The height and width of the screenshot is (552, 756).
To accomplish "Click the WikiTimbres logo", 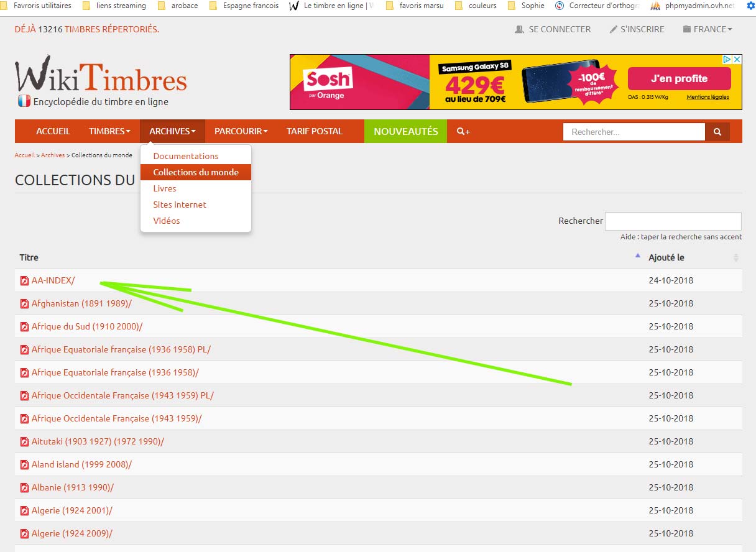I will pos(101,81).
